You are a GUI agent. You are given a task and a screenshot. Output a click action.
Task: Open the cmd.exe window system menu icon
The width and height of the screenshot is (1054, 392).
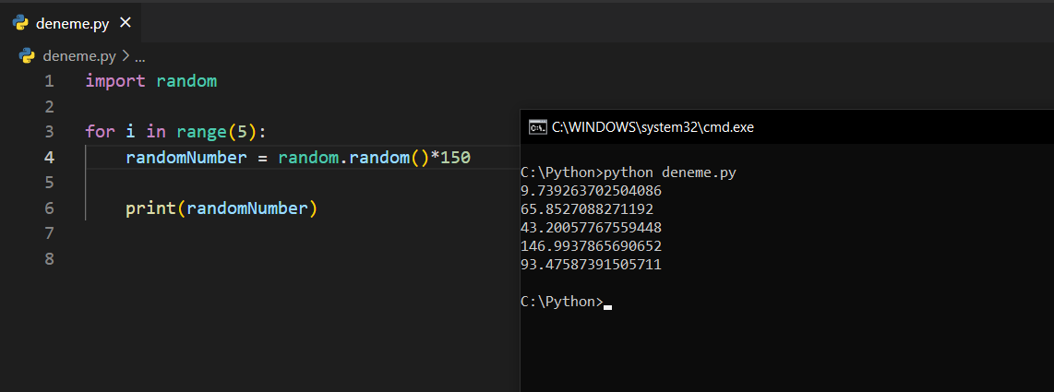[x=536, y=127]
